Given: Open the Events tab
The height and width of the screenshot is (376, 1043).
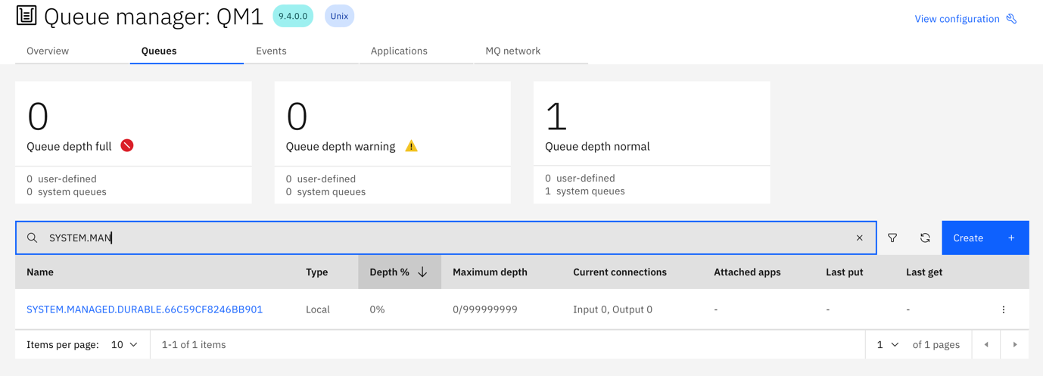Looking at the screenshot, I should click(271, 51).
